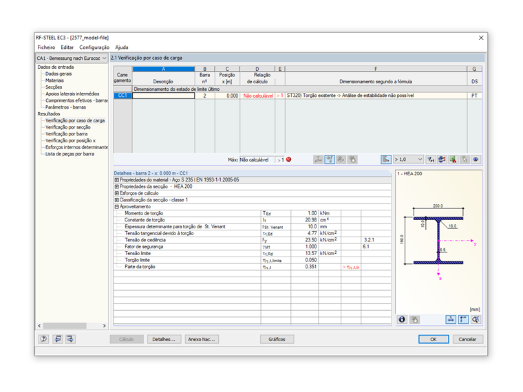Select 'Verificação por secção' tree item

67,127
